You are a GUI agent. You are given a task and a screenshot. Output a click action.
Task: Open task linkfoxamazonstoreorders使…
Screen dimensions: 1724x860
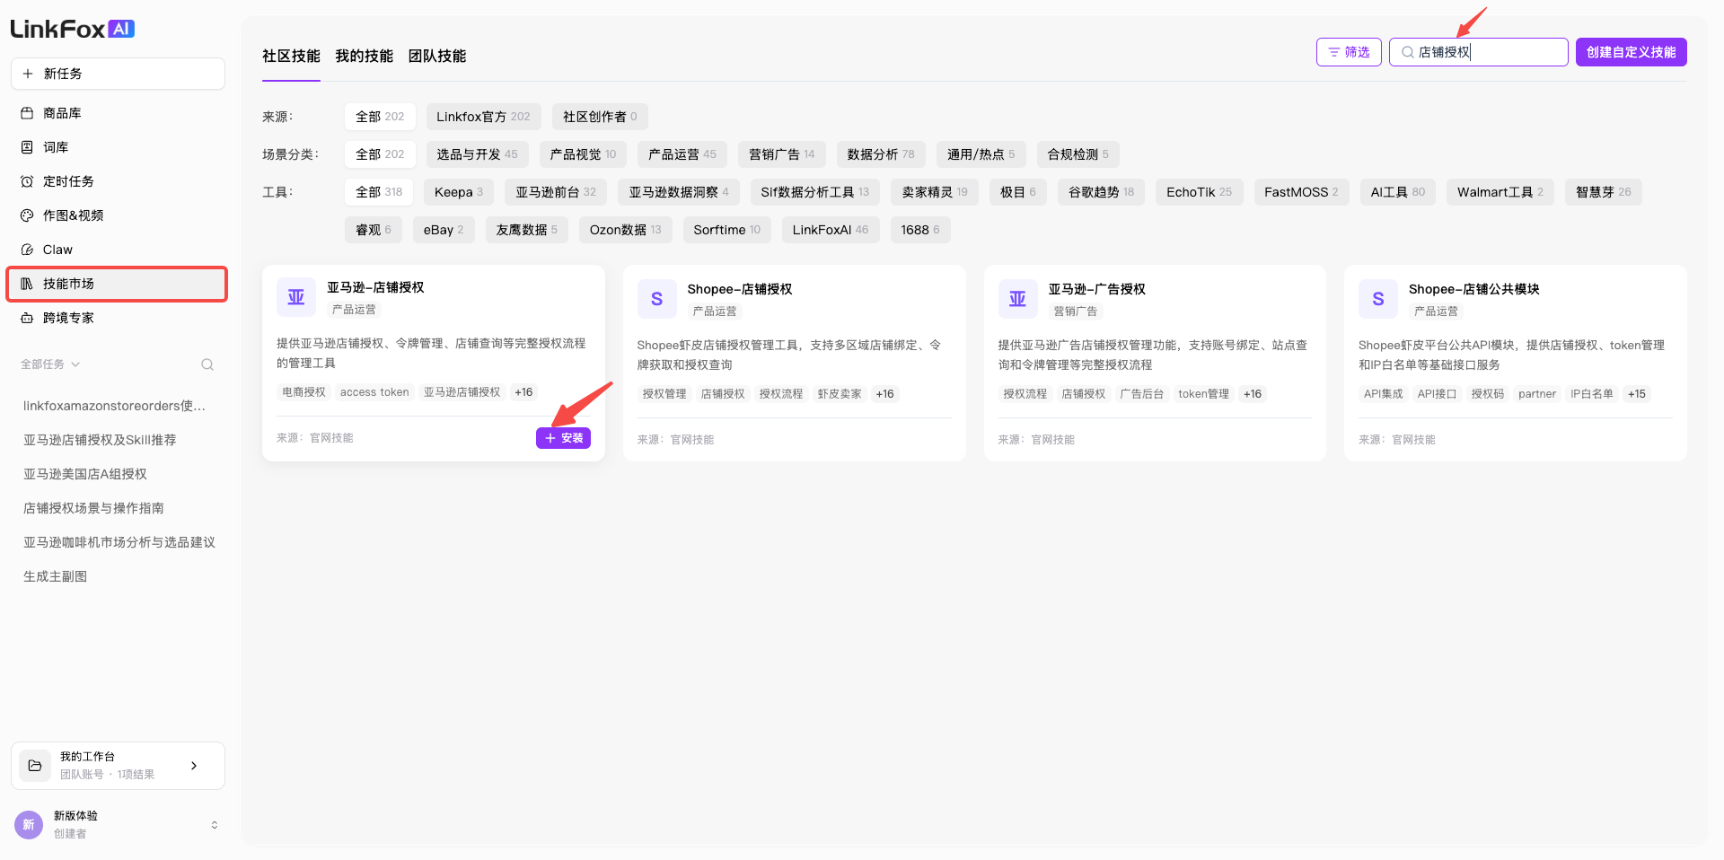(x=115, y=406)
